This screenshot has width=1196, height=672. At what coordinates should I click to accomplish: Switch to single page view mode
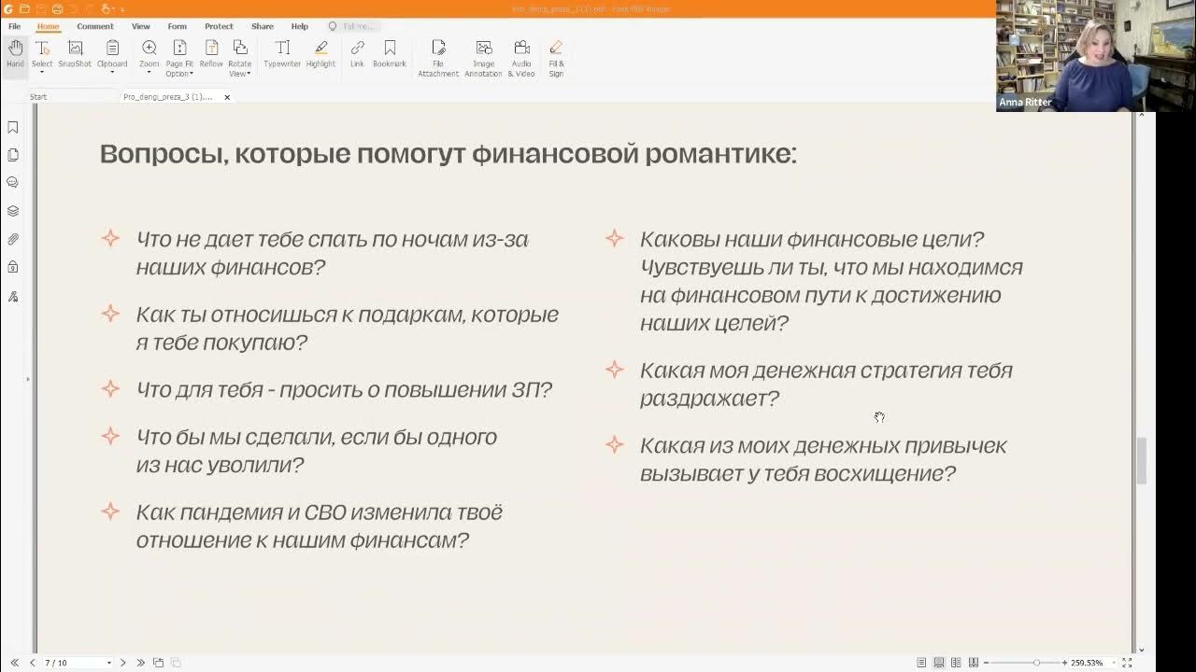921,663
